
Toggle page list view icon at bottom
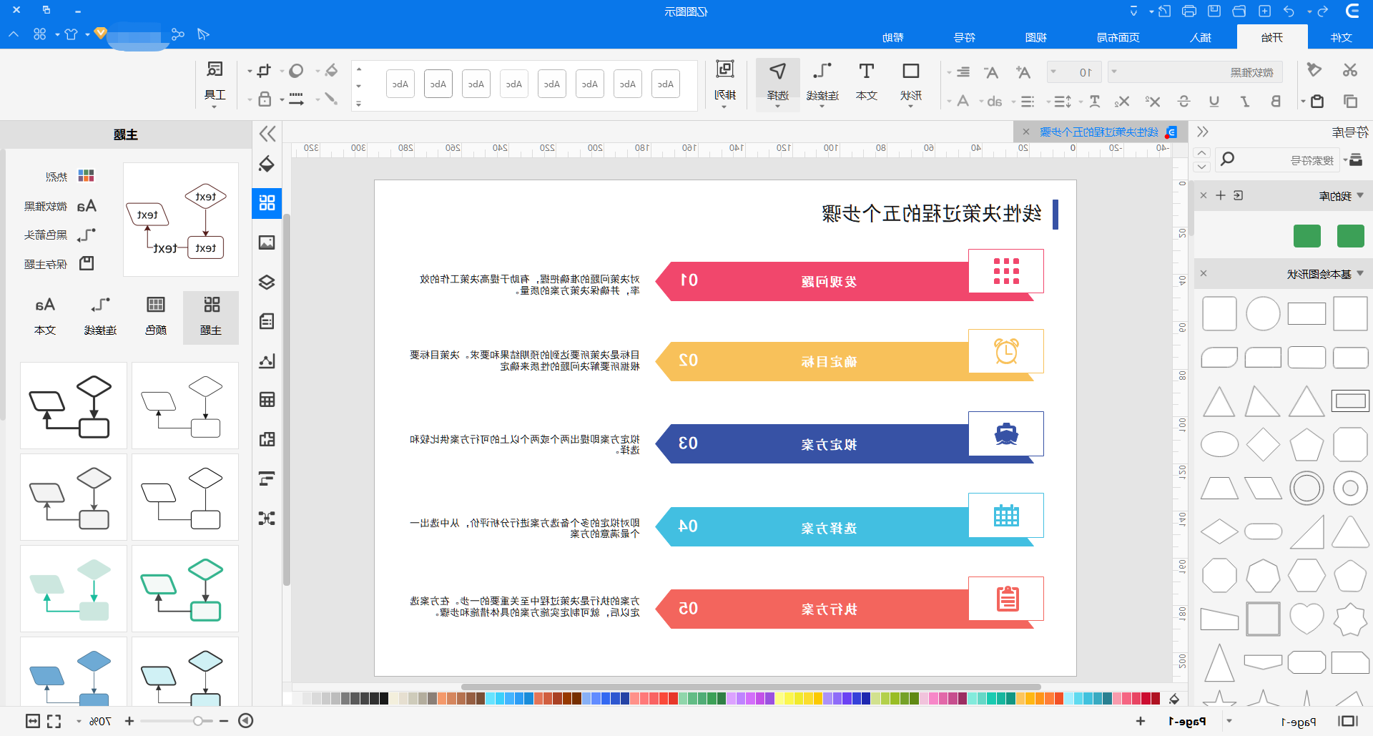click(1348, 721)
